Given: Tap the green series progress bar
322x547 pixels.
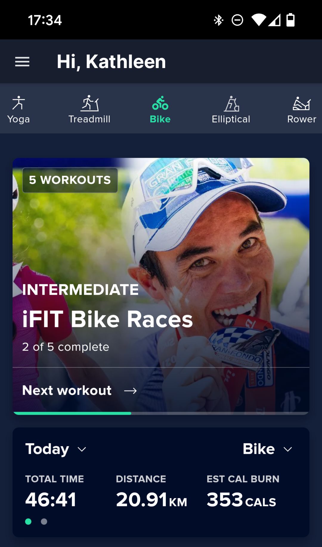Looking at the screenshot, I should tap(72, 413).
